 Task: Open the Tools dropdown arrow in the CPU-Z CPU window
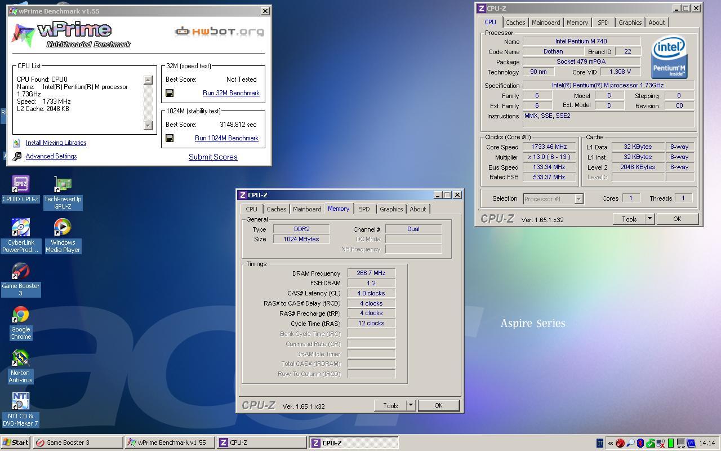(649, 219)
